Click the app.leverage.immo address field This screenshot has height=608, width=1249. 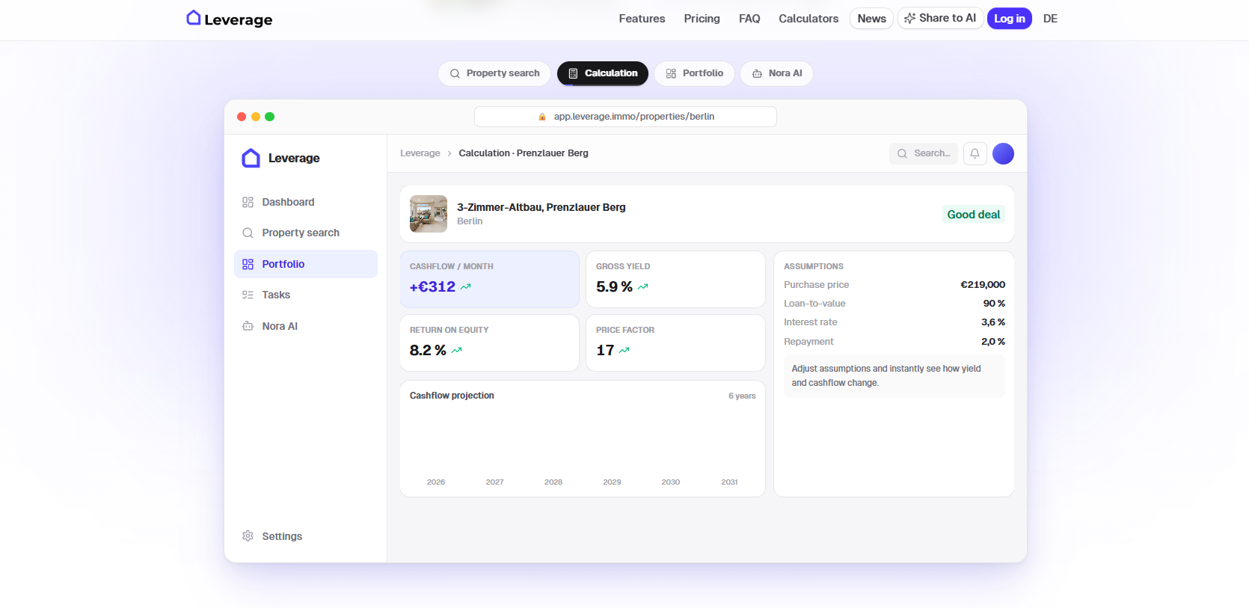625,117
